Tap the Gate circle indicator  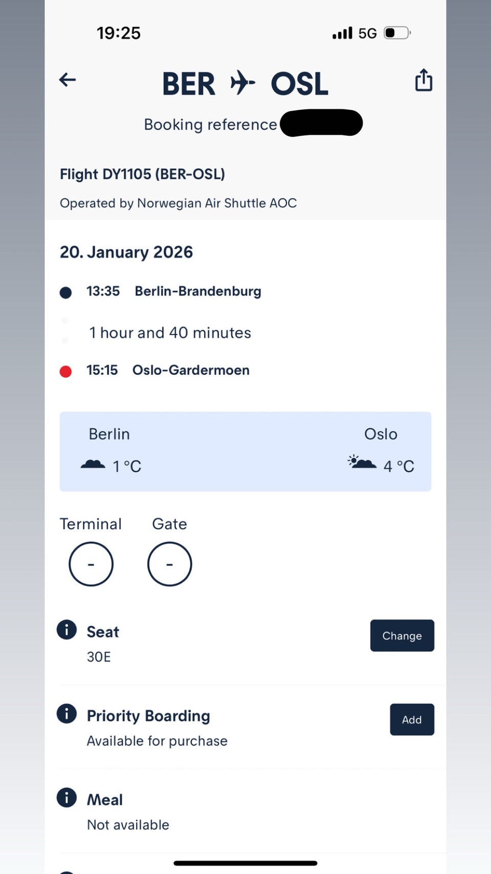[169, 564]
